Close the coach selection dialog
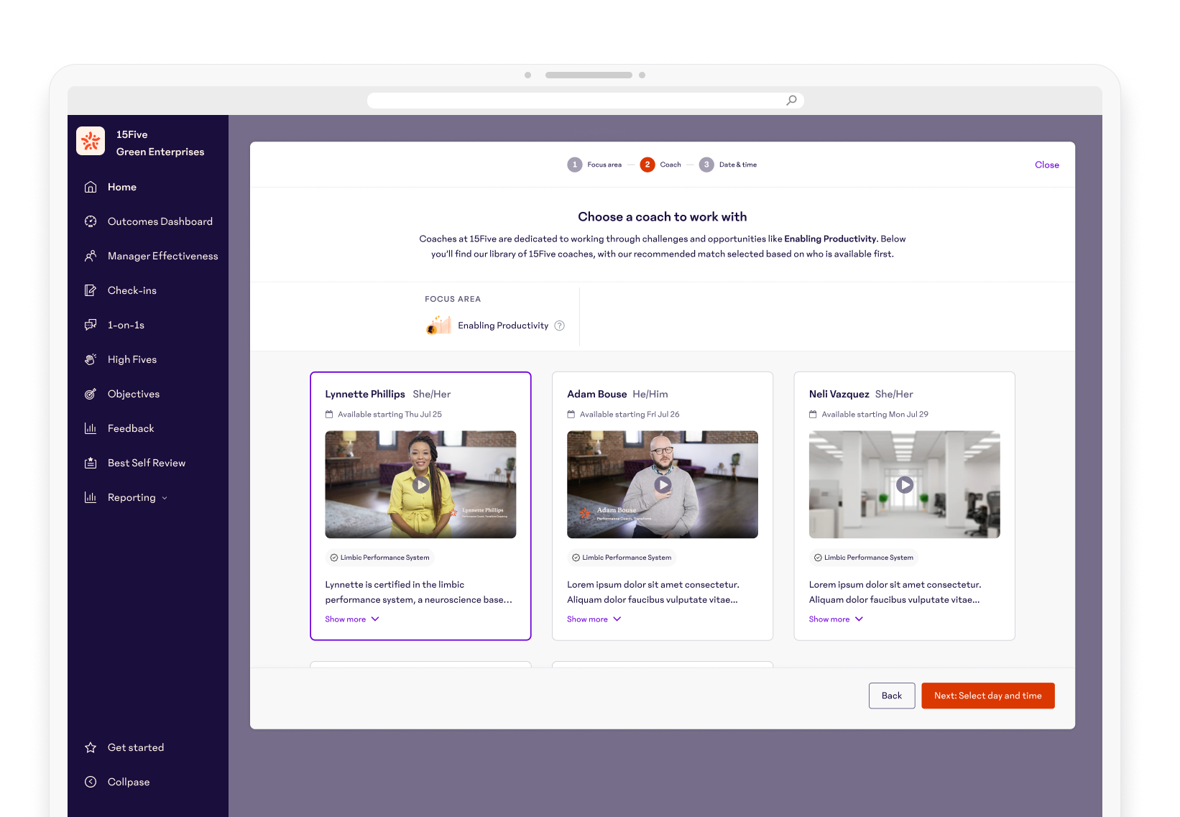This screenshot has width=1180, height=817. pyautogui.click(x=1047, y=165)
